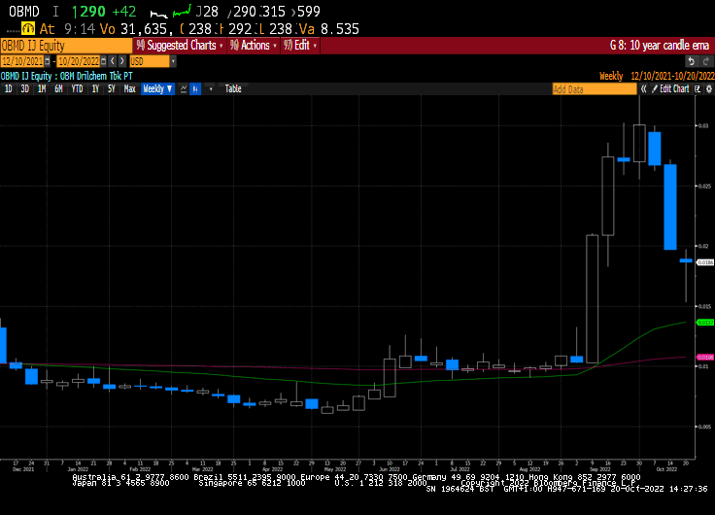Select the 6M time range
715x515 pixels.
tap(58, 89)
